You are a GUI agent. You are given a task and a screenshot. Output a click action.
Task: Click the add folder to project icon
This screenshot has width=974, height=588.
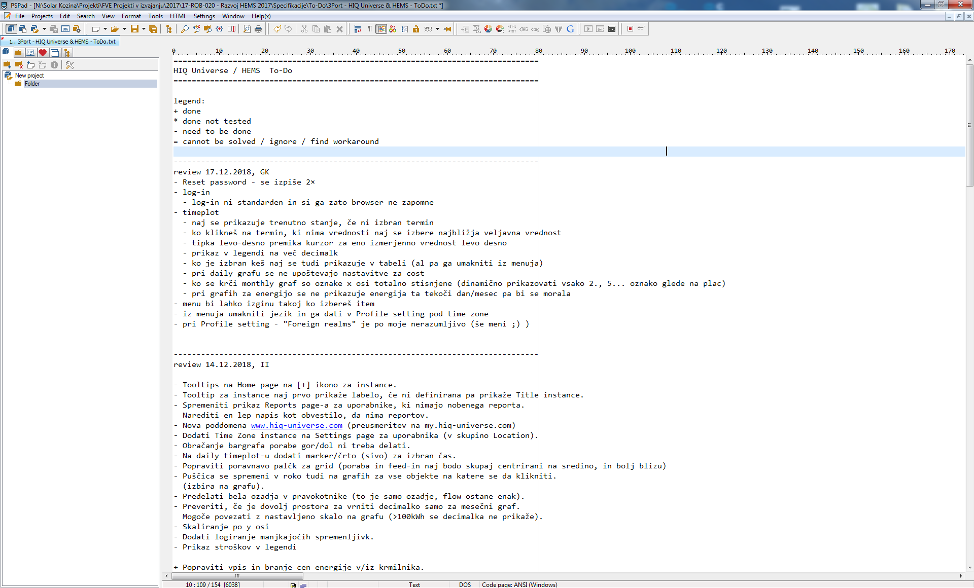[x=7, y=65]
